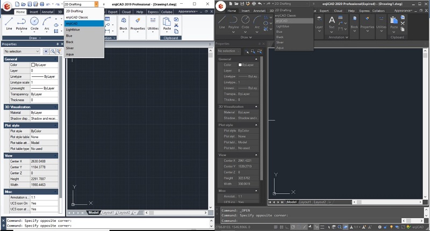Screen dimensions: 430x231
Task: Toggle polar tracking in enjiCAD 2020 status bar
Action: [x=292, y=227]
